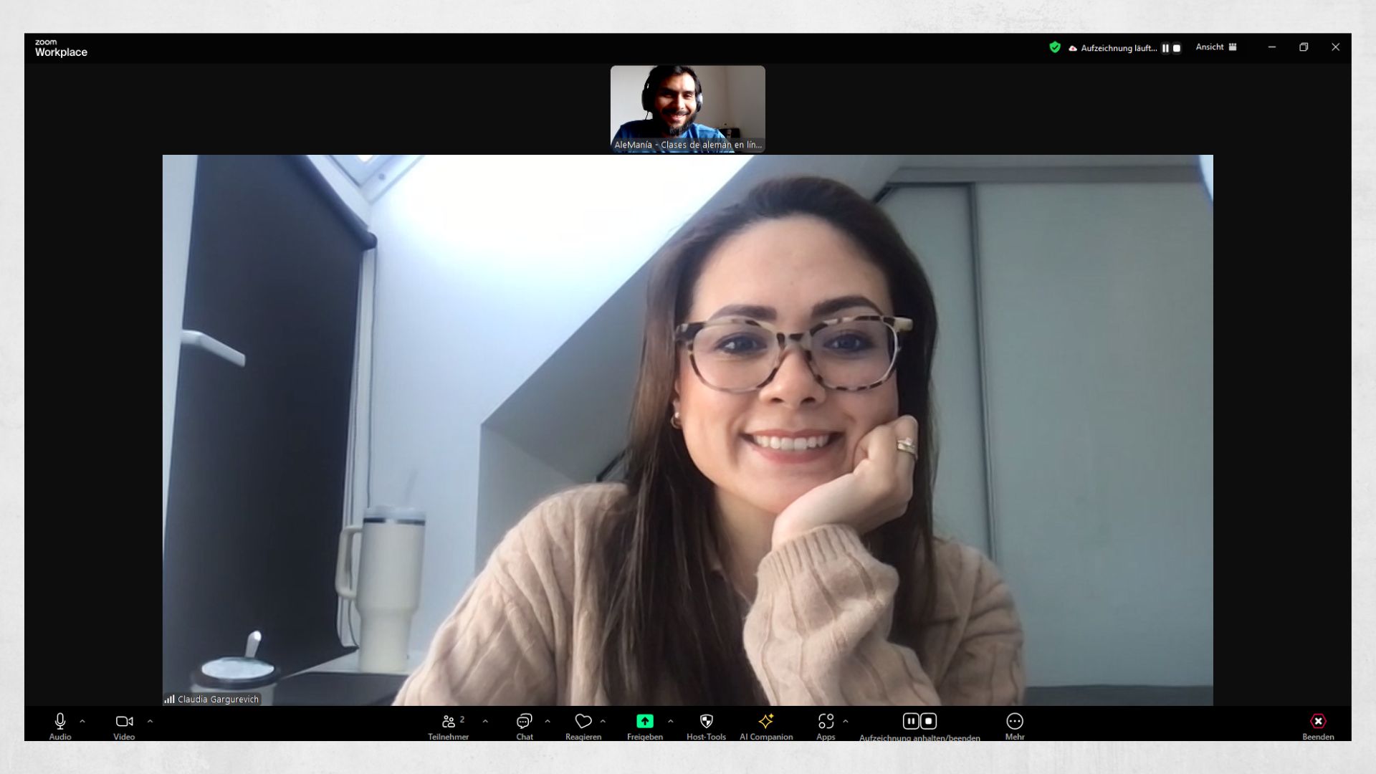Open Host-Tools shield icon
Viewport: 1376px width, 774px height.
tap(706, 722)
